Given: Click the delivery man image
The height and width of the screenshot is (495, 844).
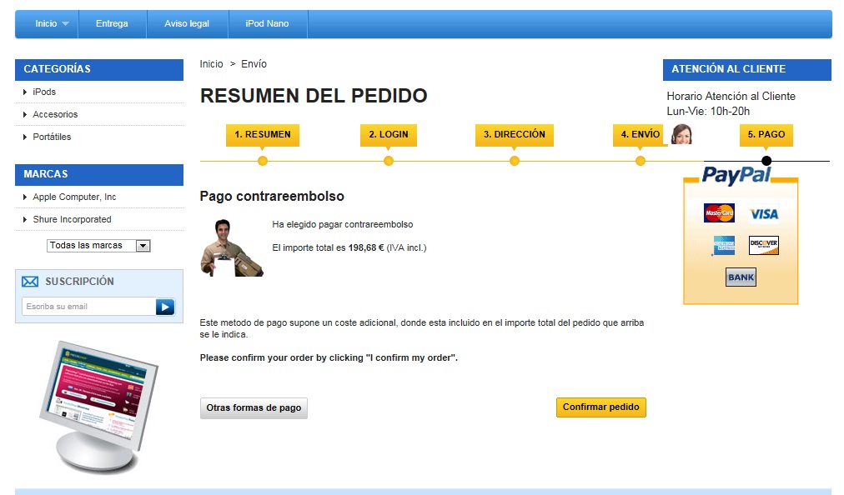Looking at the screenshot, I should 232,248.
